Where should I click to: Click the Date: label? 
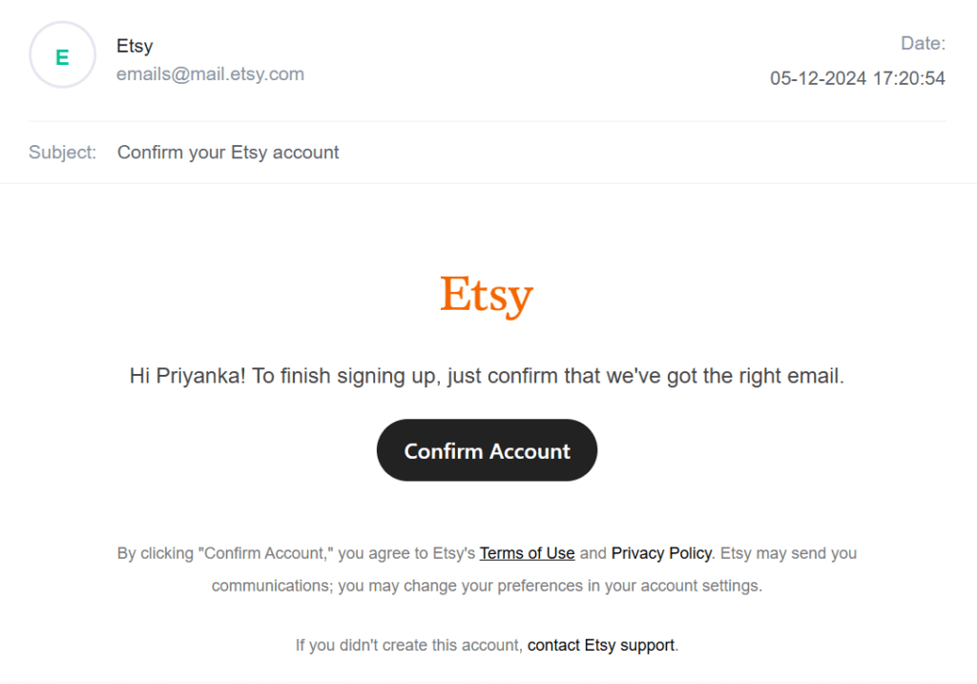(x=923, y=43)
